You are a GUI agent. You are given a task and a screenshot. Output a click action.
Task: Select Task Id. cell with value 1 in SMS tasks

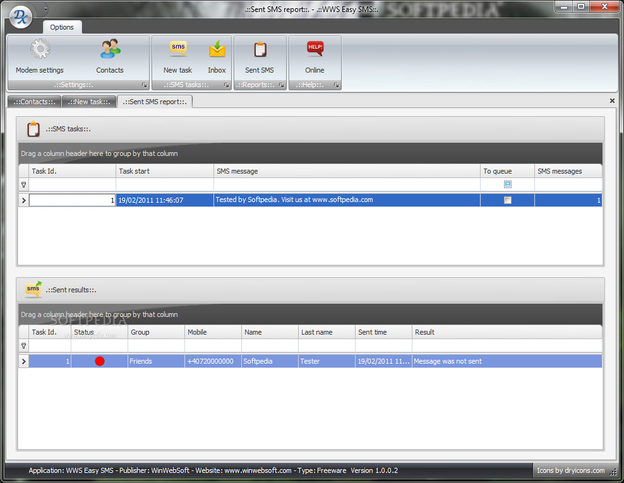pyautogui.click(x=73, y=200)
